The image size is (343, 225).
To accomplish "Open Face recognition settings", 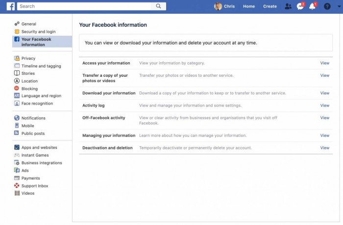I will pyautogui.click(x=37, y=104).
